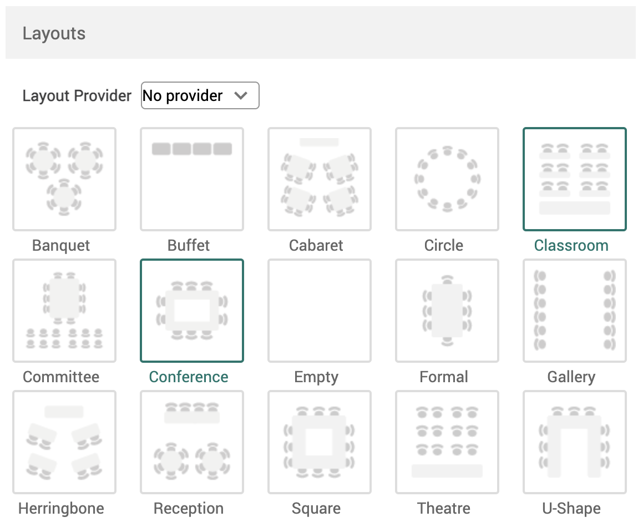Select the Square layout icon

pyautogui.click(x=319, y=442)
